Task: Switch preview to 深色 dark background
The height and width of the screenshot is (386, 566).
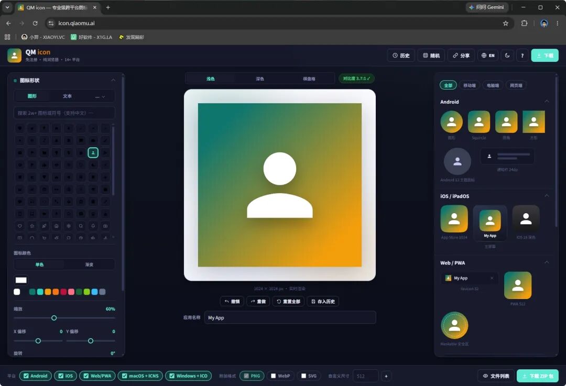Action: 260,79
